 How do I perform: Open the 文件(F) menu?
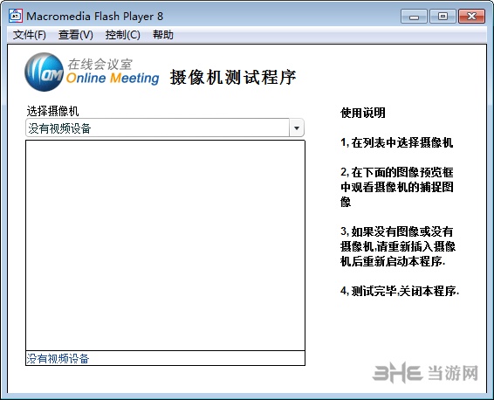point(30,35)
